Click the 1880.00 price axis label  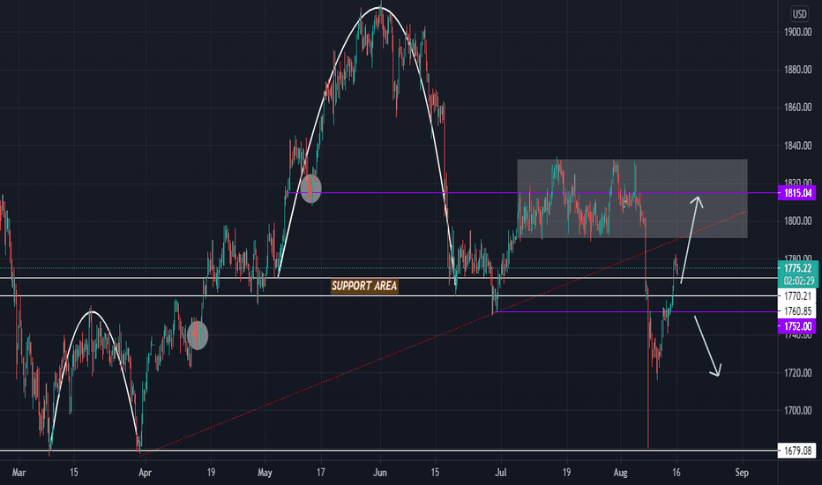coord(797,71)
